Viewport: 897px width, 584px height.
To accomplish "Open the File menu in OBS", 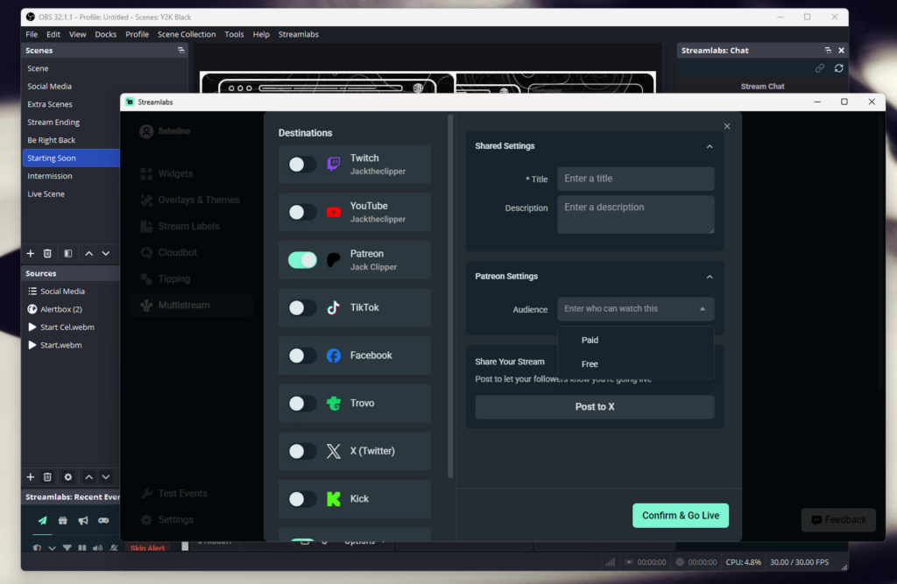I will (32, 34).
